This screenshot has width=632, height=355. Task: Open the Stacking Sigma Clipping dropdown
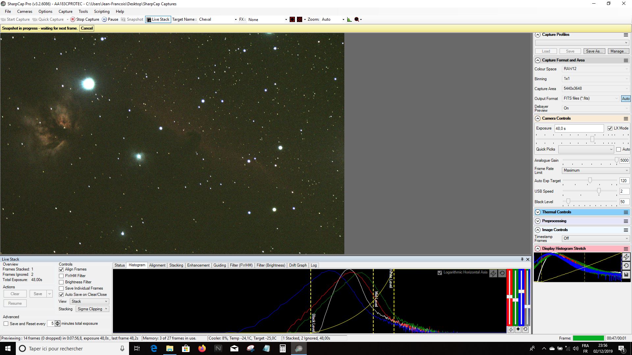tap(92, 309)
